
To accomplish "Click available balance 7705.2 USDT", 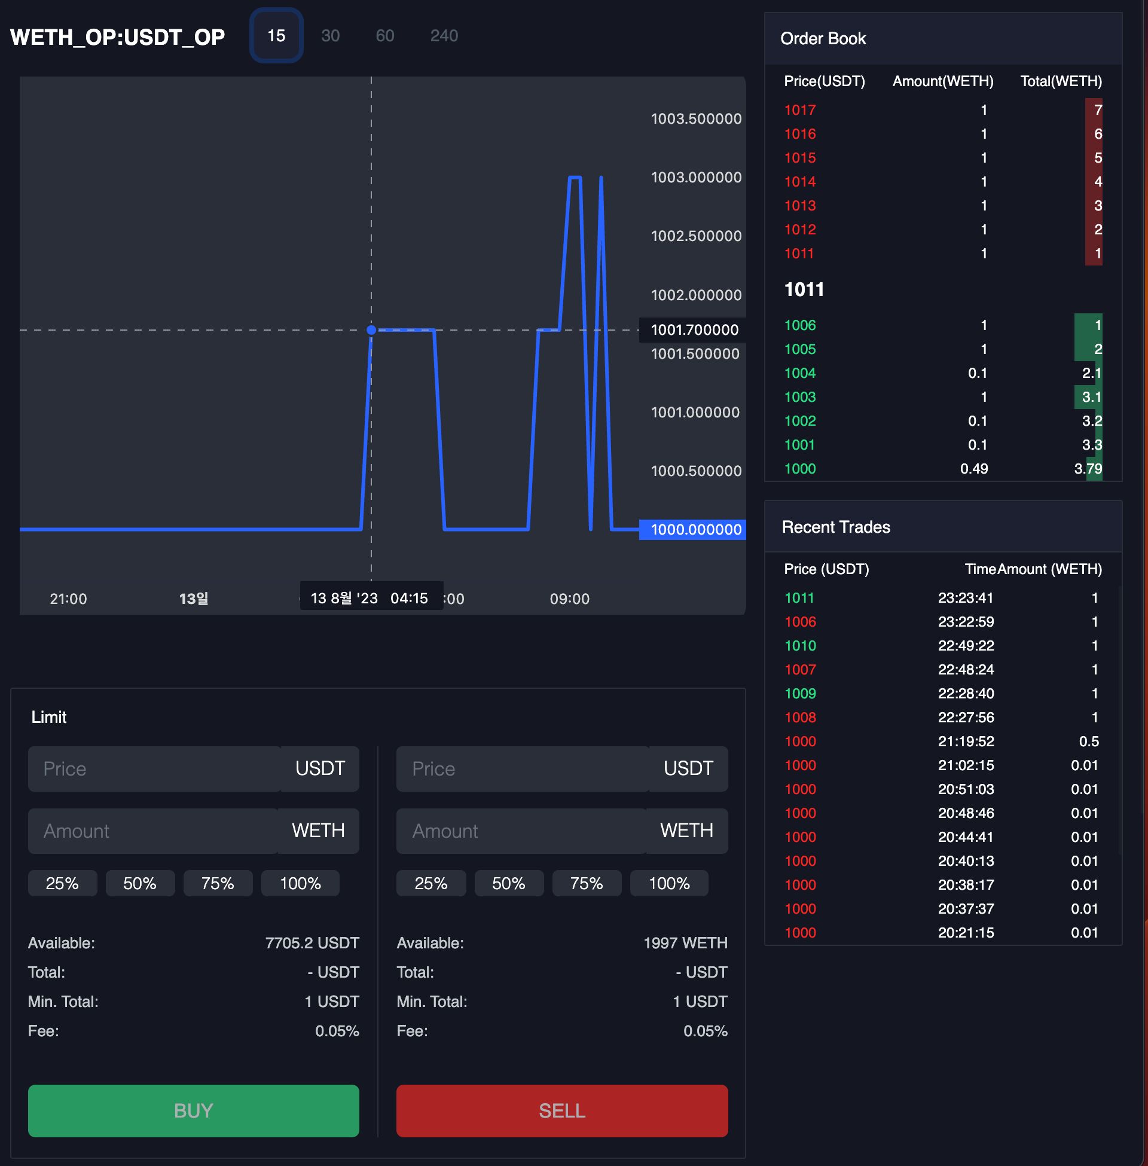I will (x=312, y=943).
